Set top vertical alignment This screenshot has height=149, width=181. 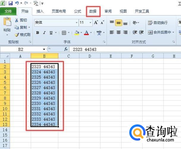112,22
